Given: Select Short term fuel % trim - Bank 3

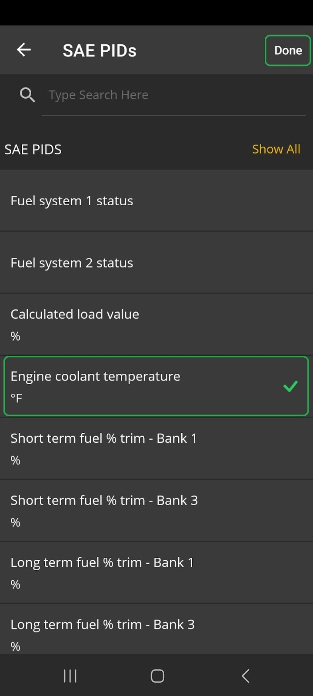Looking at the screenshot, I should coord(156,510).
